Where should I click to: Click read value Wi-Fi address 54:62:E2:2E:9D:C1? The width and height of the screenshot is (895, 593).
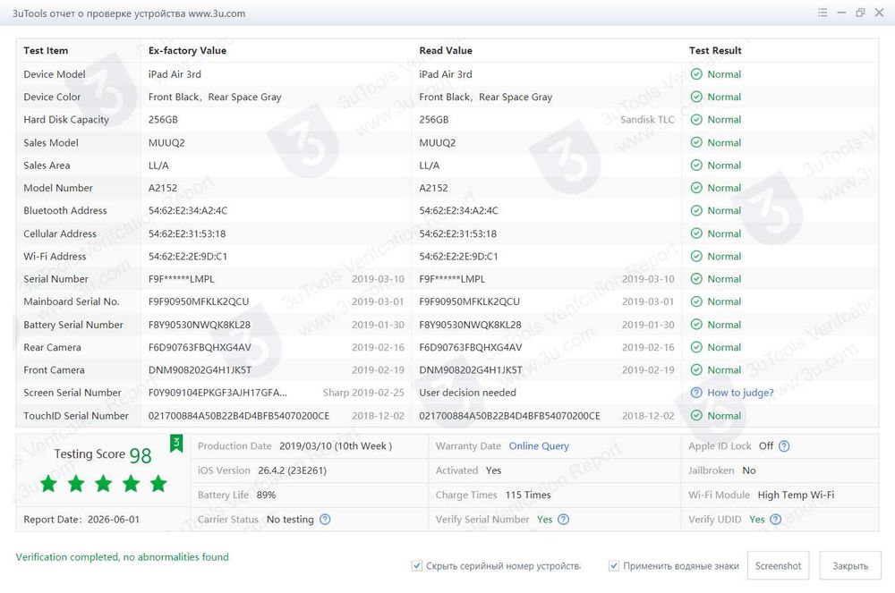458,256
